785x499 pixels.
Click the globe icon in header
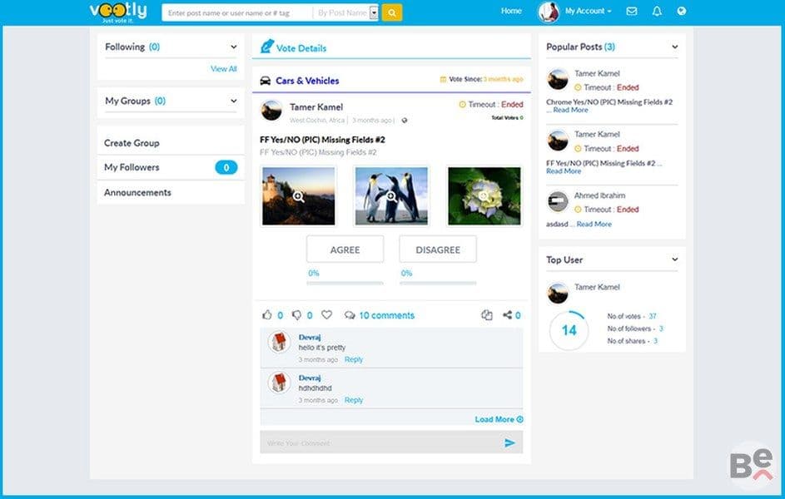[x=682, y=11]
